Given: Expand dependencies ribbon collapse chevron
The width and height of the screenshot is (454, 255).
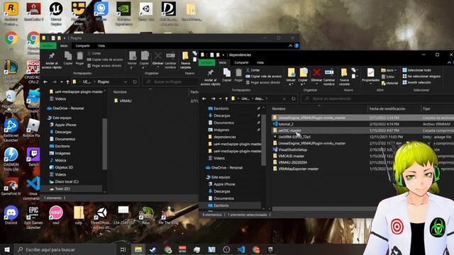Looking at the screenshot, I should click(449, 62).
